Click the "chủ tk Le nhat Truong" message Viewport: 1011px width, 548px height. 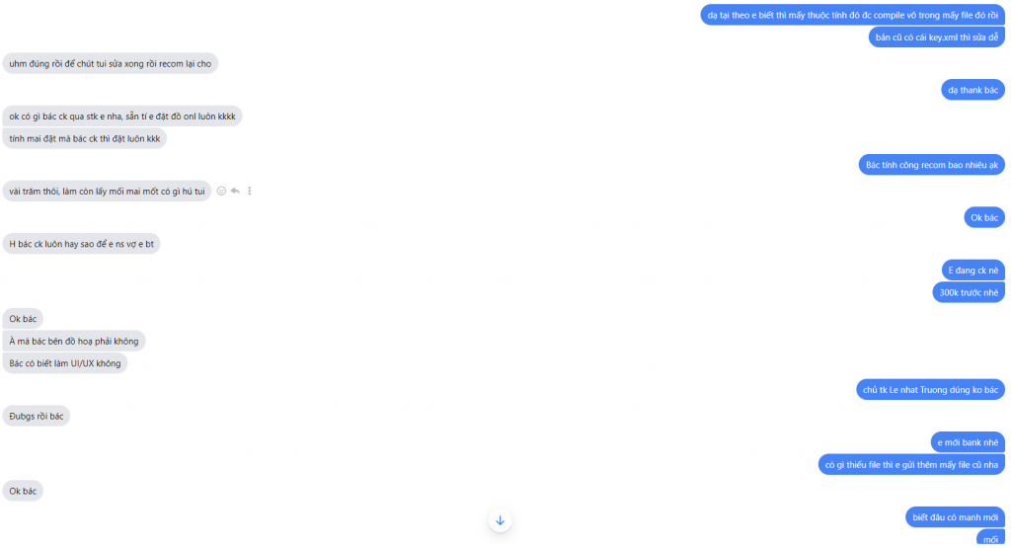click(930, 390)
